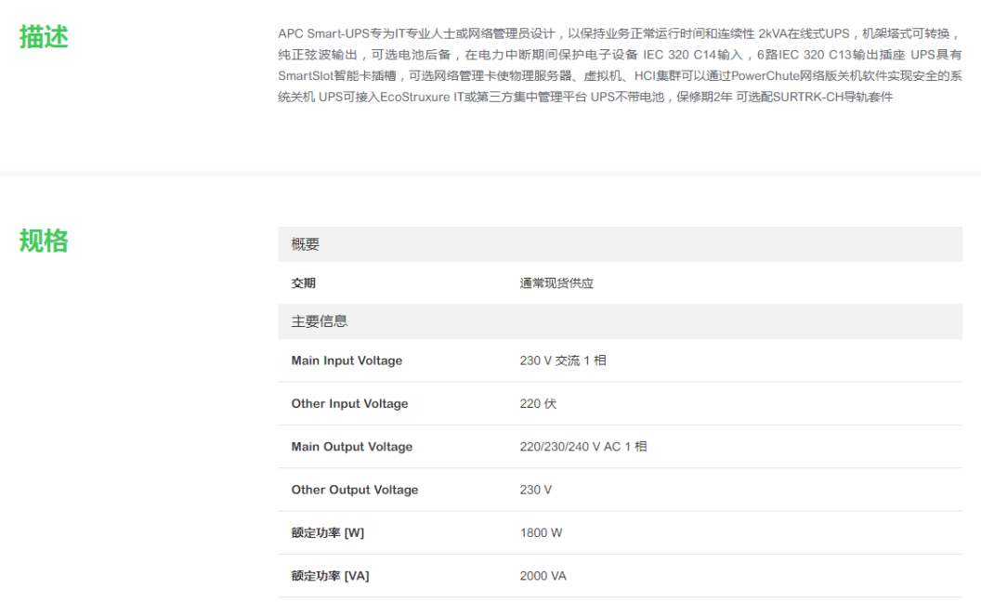Click the Main Output Voltage label
This screenshot has width=981, height=602.
point(351,447)
